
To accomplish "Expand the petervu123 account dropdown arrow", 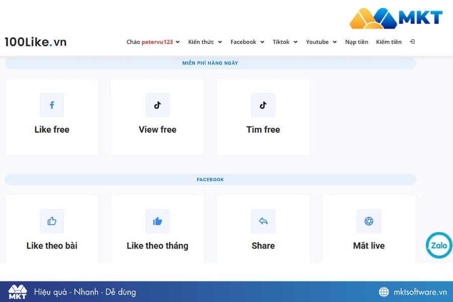I will point(178,42).
